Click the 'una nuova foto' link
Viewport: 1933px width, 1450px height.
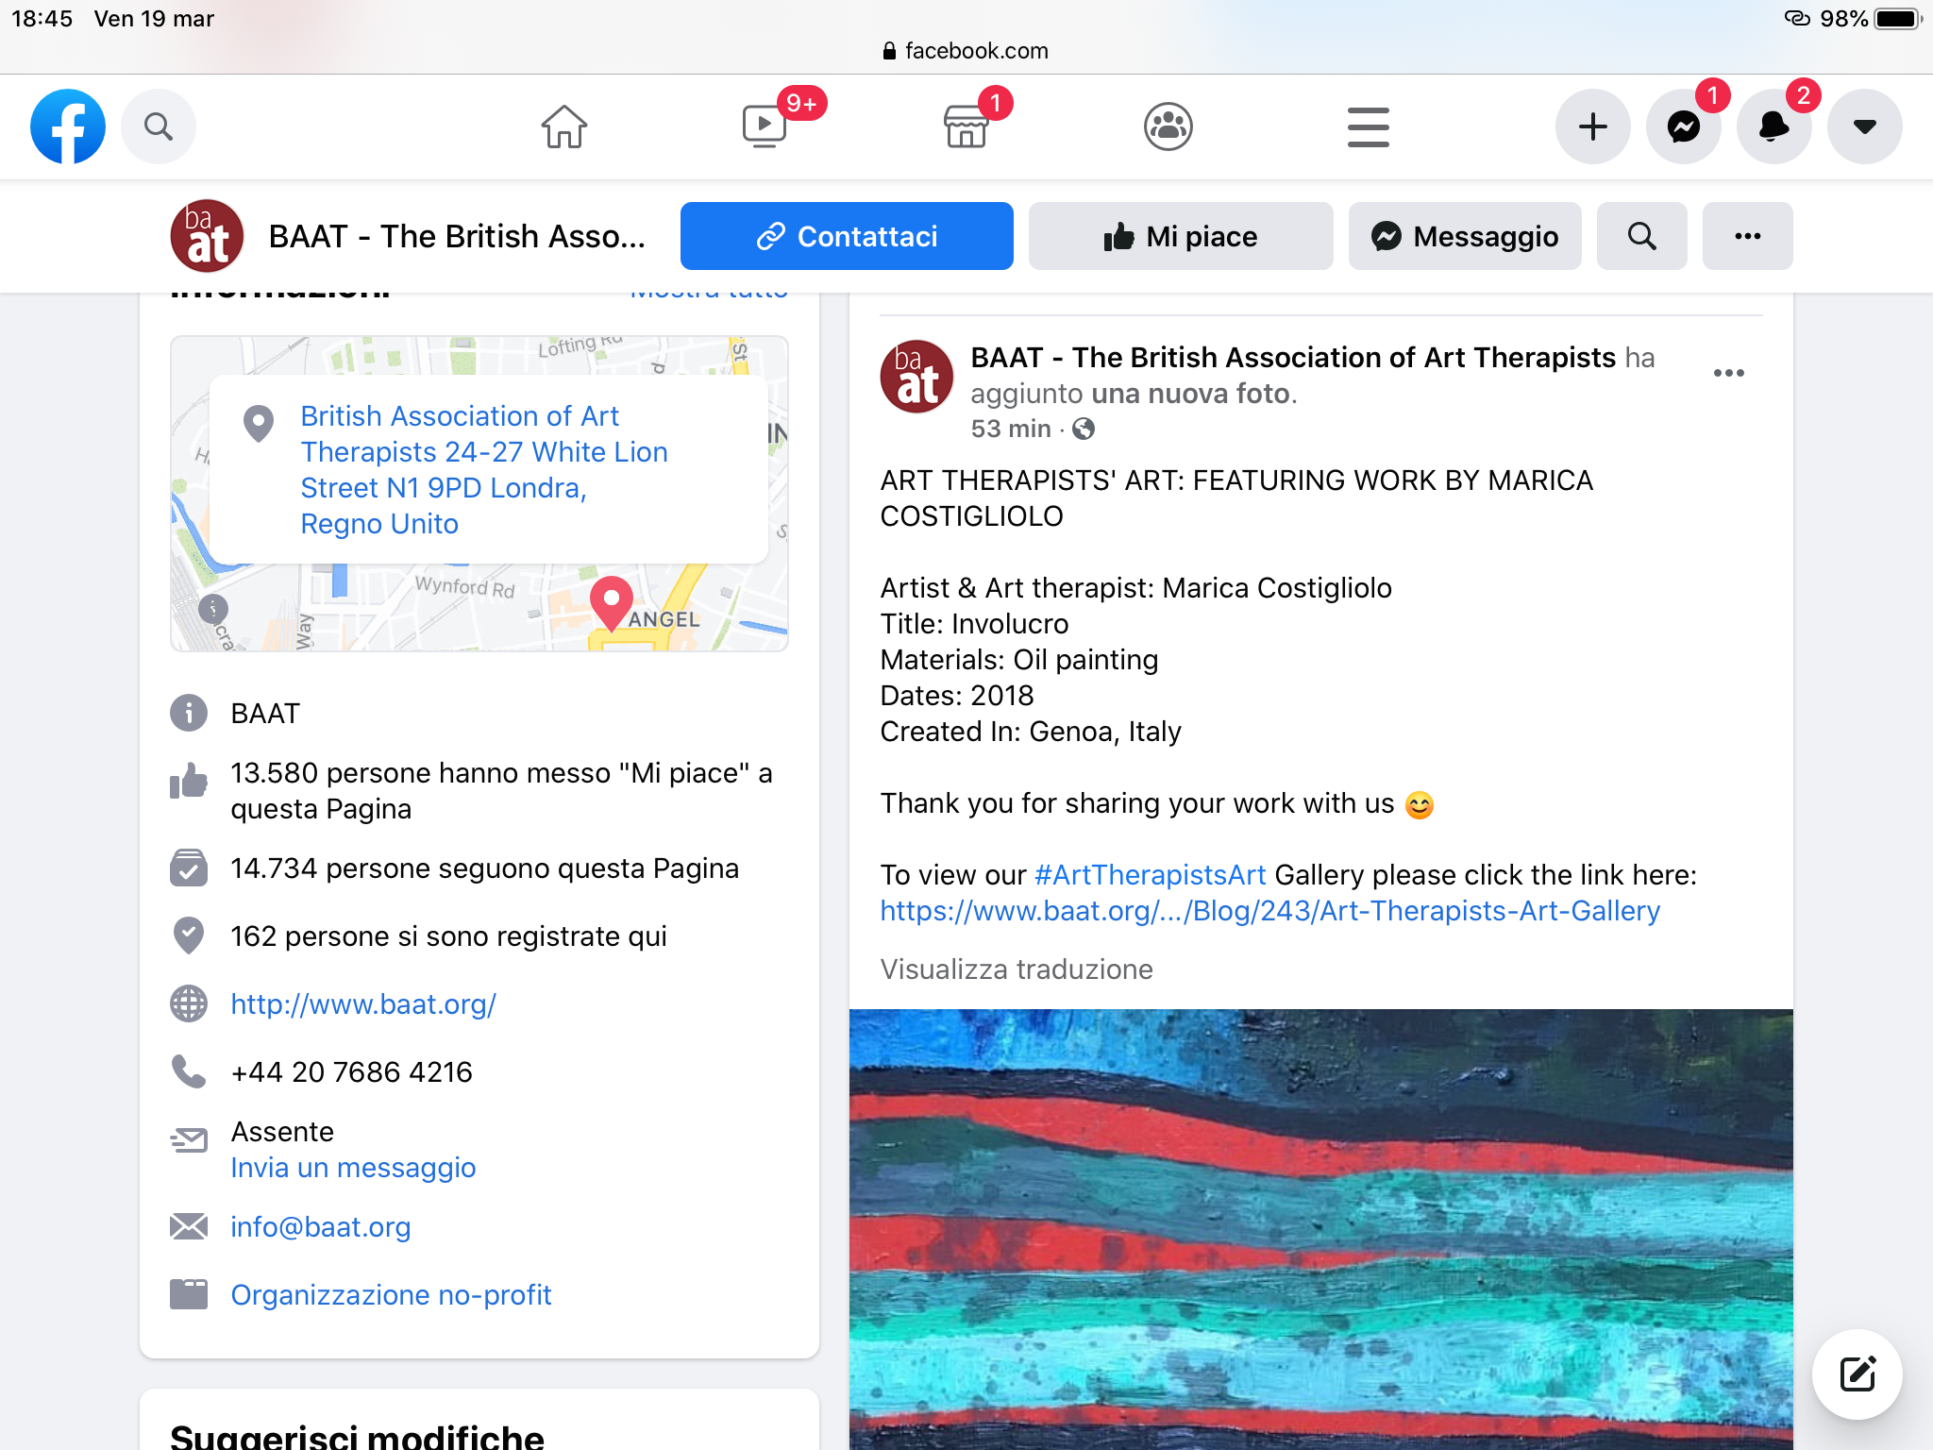(x=1190, y=394)
